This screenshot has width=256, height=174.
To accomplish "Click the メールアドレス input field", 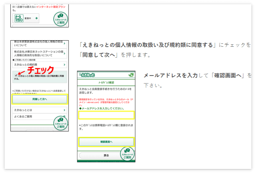I will 106,115.
